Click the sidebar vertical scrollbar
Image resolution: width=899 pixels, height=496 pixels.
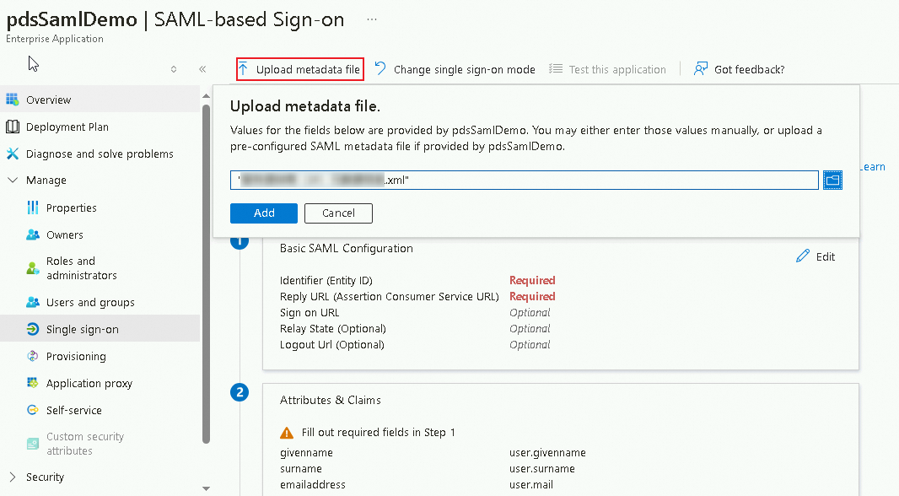207,270
